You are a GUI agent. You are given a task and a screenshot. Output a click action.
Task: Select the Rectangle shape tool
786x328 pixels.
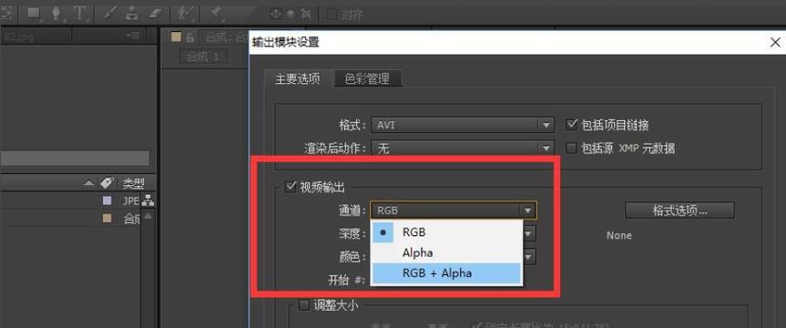[x=34, y=14]
